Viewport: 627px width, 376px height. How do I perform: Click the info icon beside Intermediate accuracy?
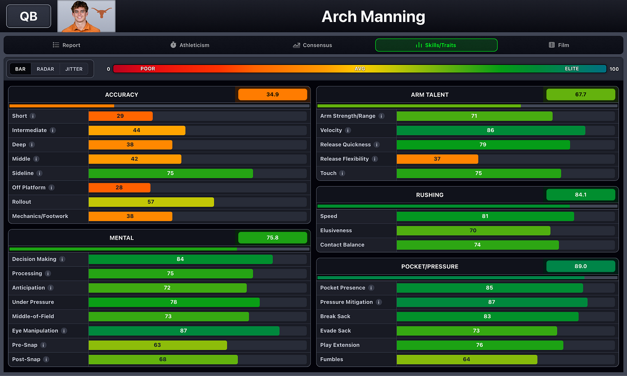pos(53,130)
